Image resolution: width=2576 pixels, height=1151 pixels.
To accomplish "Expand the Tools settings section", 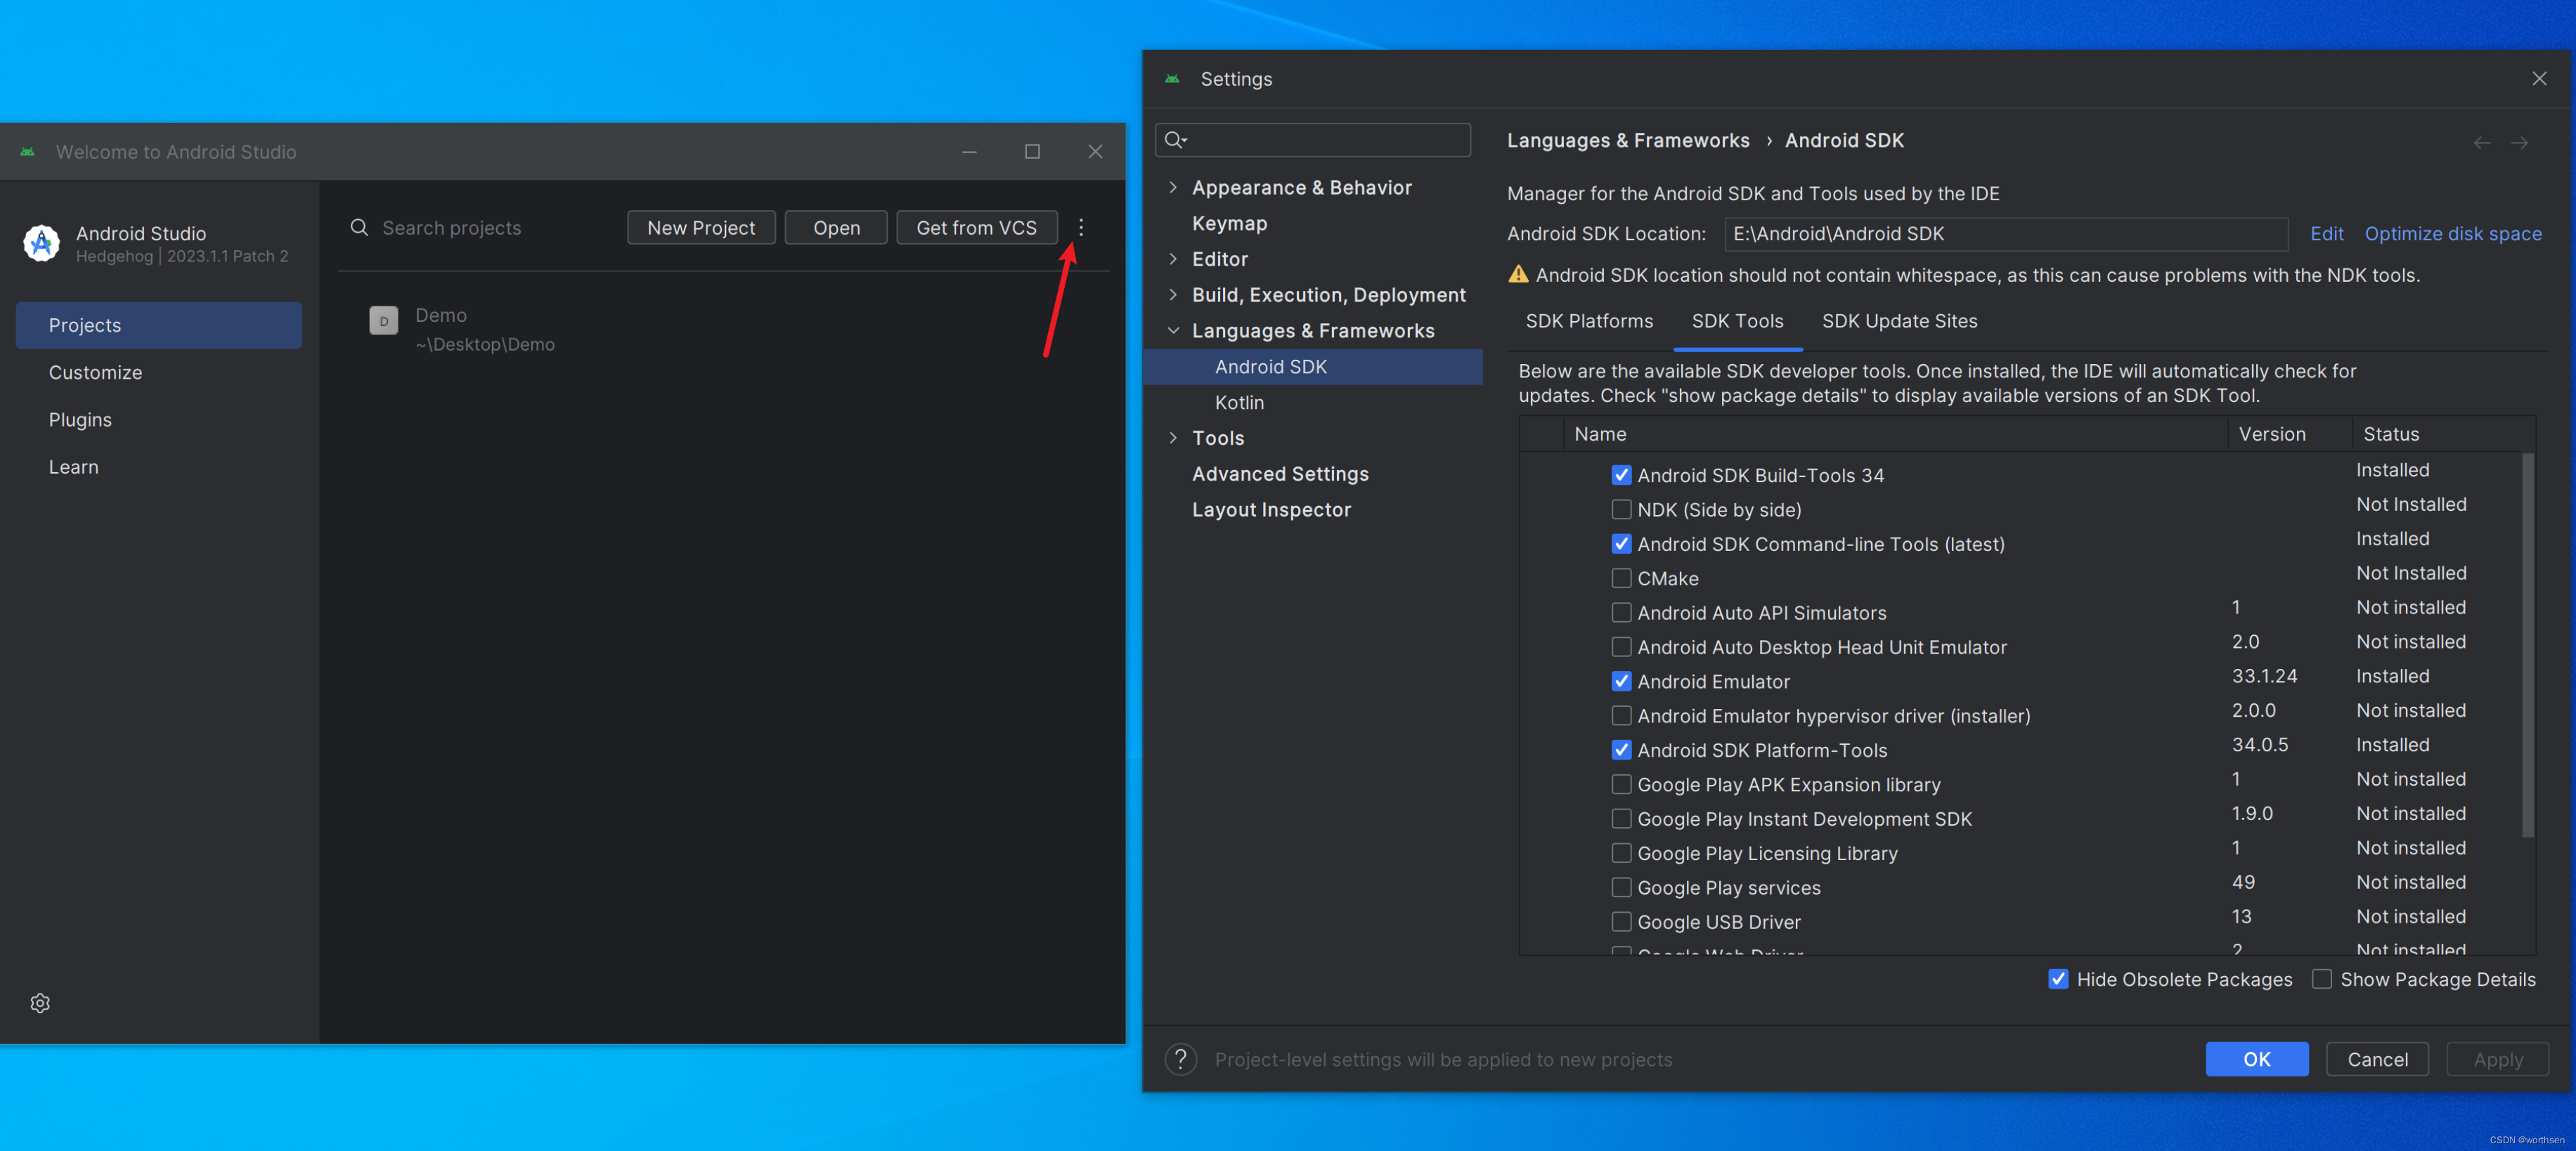I will (x=1173, y=438).
